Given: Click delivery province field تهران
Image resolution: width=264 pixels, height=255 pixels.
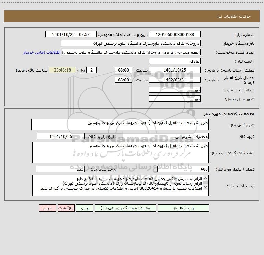Looking at the screenshot, I should 175,90.
